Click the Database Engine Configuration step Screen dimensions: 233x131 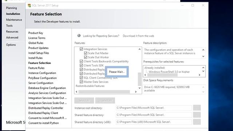[47, 88]
